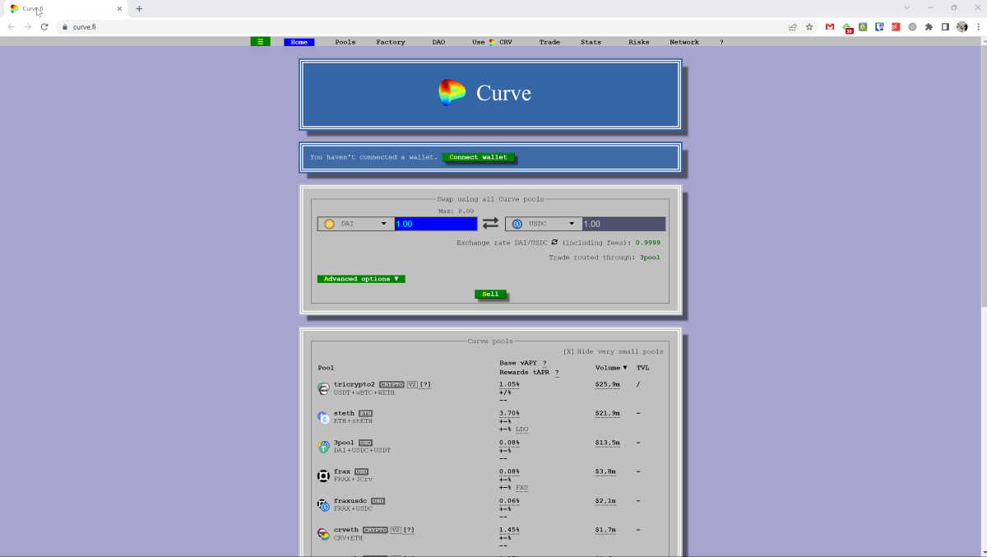Screen dimensions: 987x557
Task: Open the Extensions puzzle-piece menu
Action: pos(929,26)
